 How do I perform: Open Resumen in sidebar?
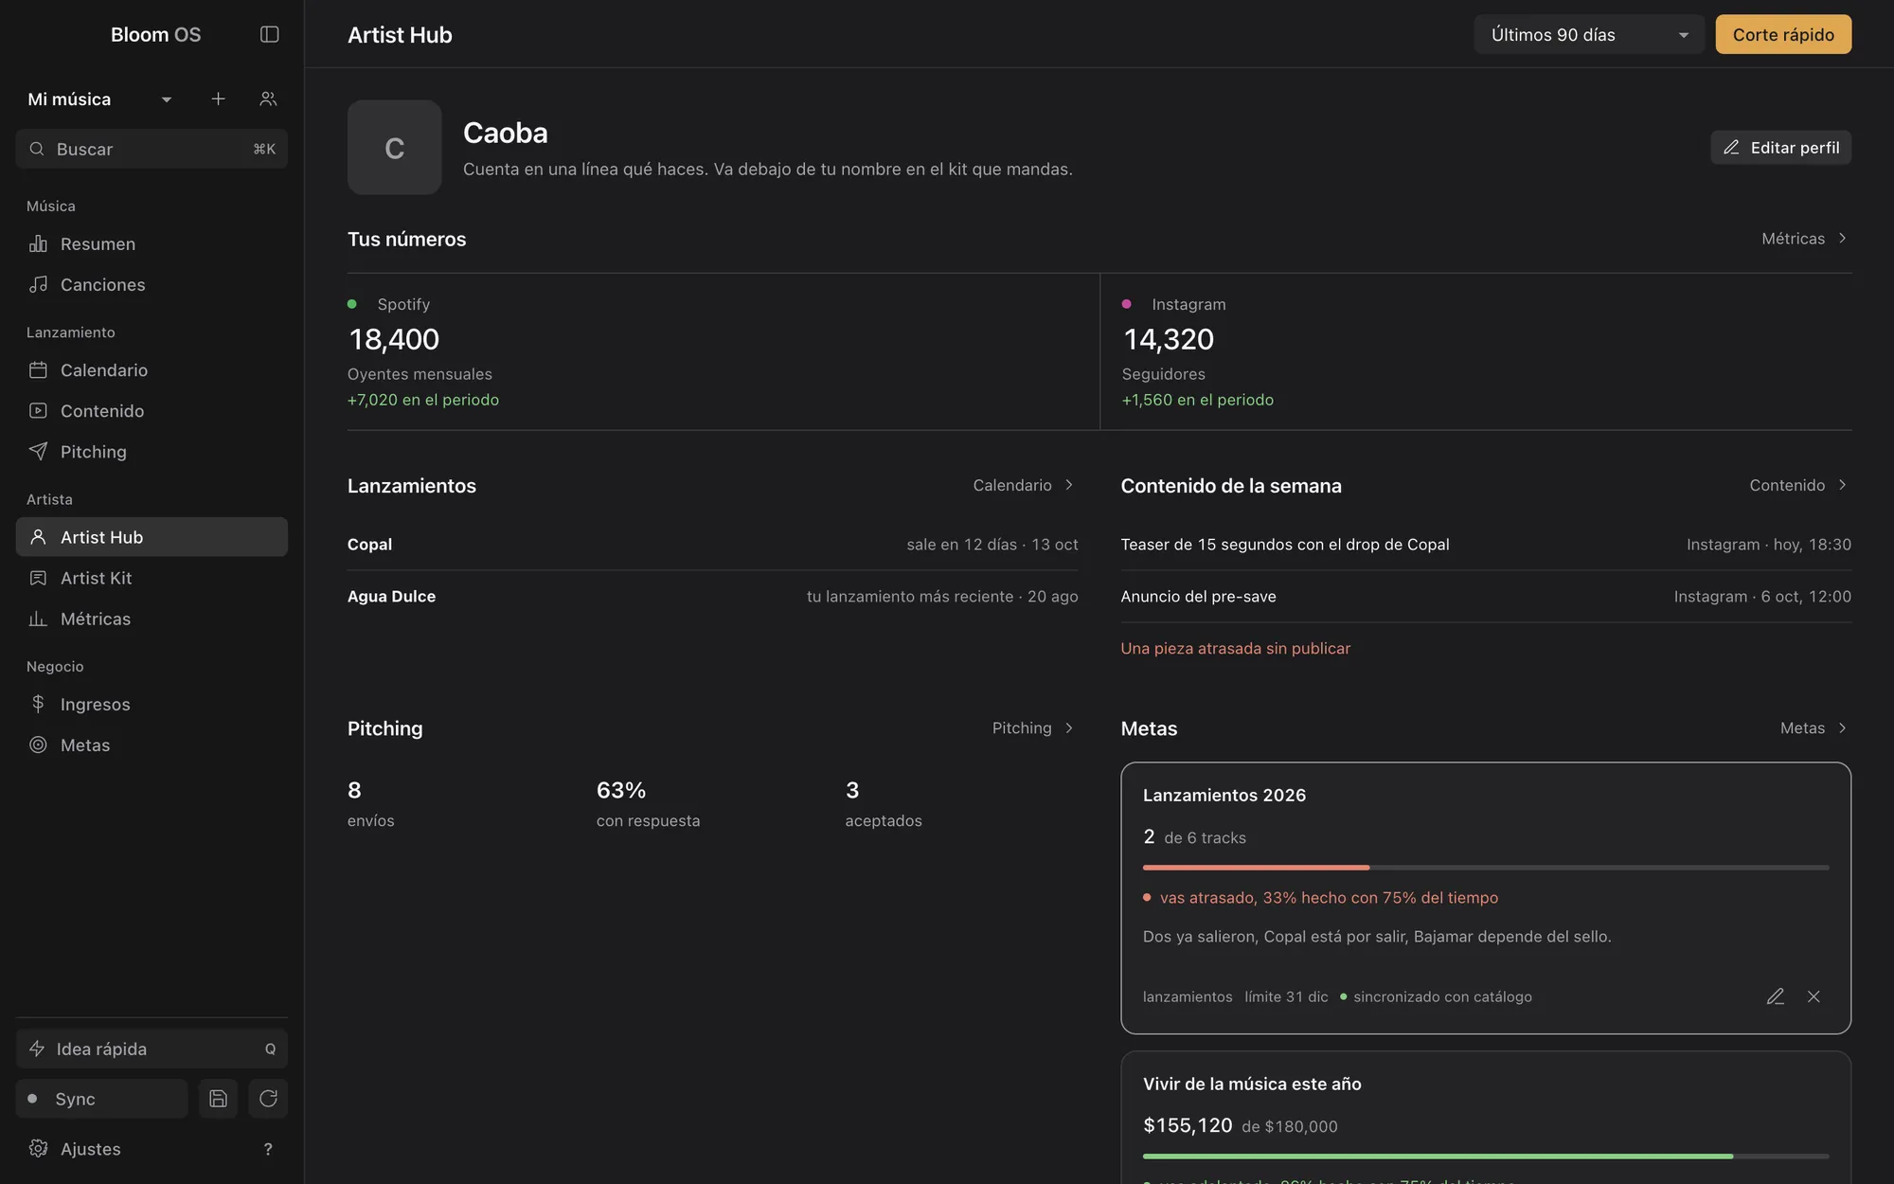[152, 244]
